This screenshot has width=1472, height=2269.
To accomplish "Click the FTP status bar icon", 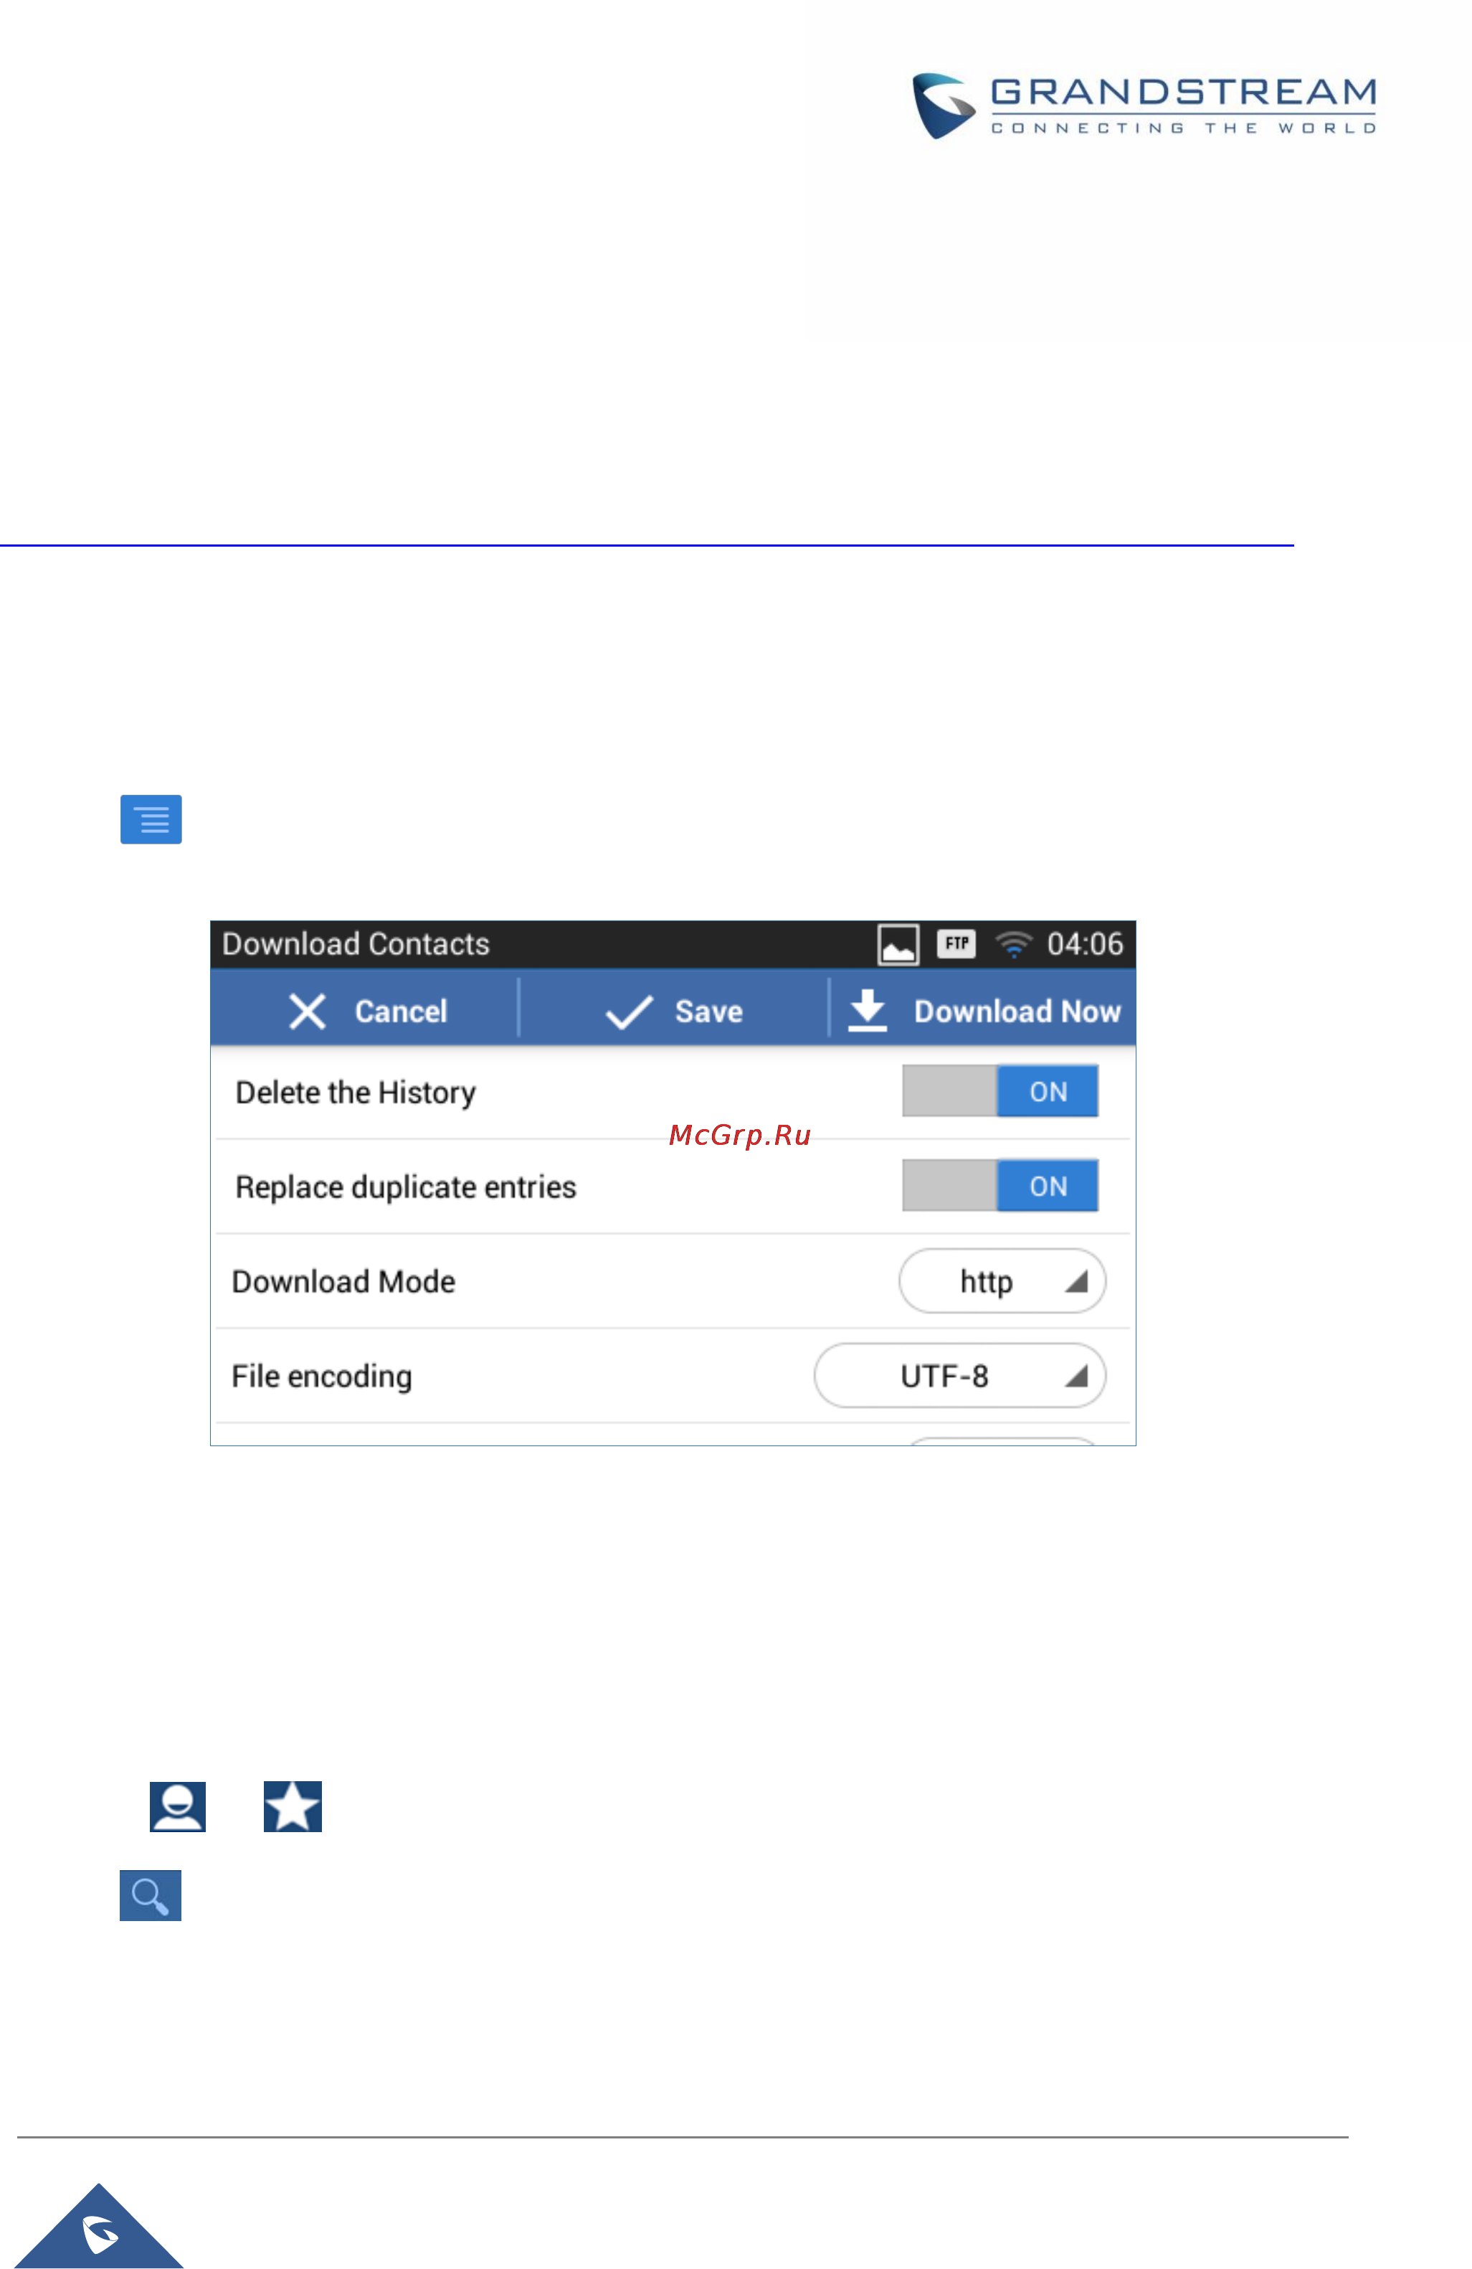I will 956,943.
